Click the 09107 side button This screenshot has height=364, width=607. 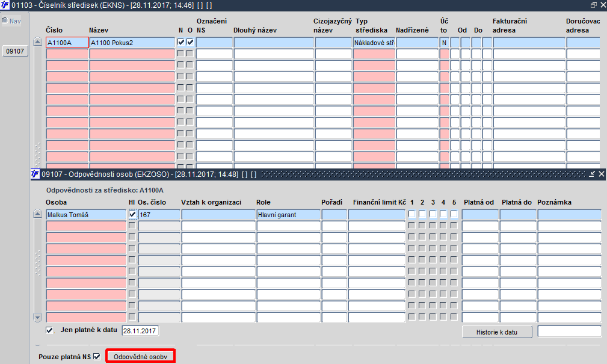[15, 51]
